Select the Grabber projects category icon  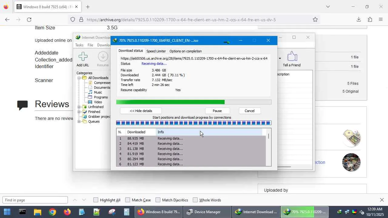point(85,117)
